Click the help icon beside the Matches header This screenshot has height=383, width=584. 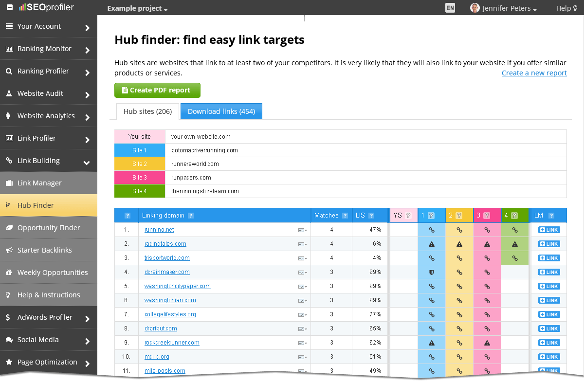coord(345,215)
